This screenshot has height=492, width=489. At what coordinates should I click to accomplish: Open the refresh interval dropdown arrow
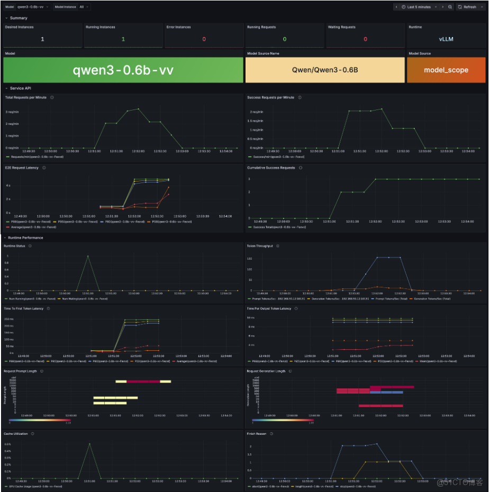(482, 7)
